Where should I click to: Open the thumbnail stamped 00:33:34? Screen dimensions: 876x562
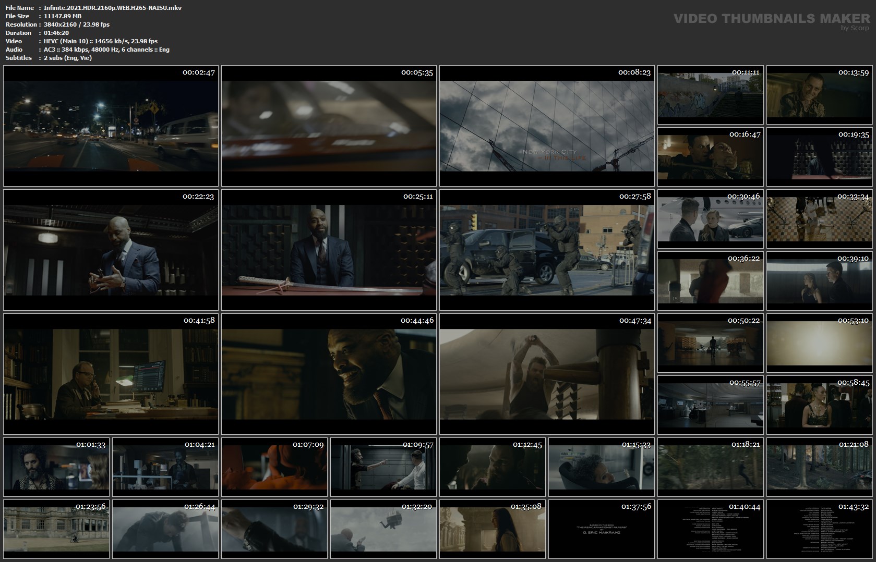tap(820, 219)
